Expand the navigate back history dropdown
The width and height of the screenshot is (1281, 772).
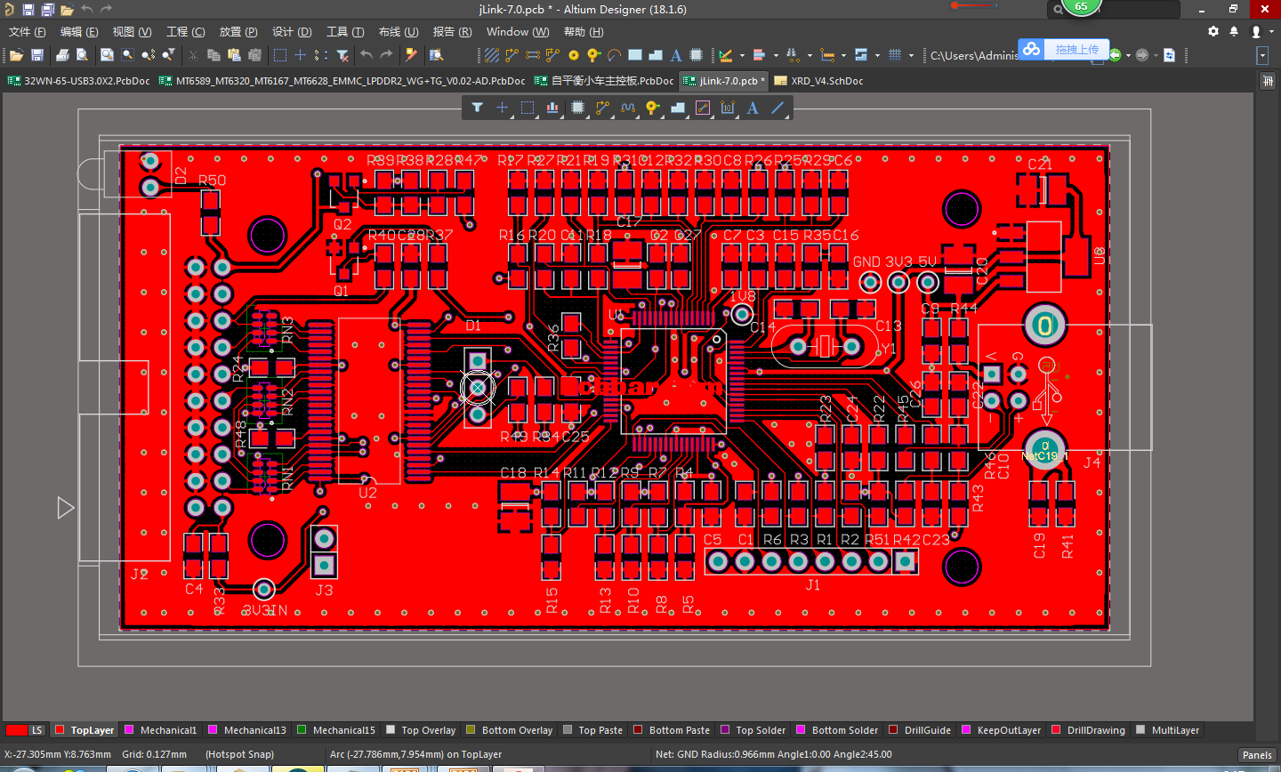point(1128,55)
